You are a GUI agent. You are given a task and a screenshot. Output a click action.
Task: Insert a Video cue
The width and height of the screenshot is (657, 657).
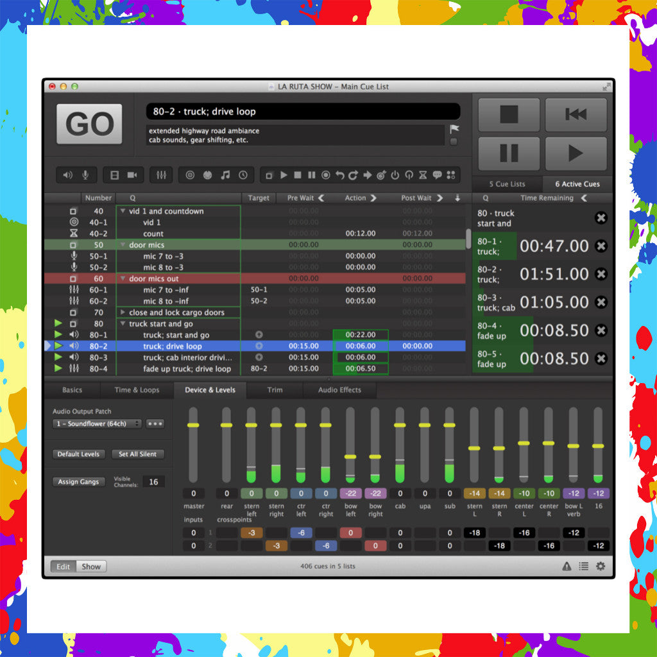click(114, 175)
